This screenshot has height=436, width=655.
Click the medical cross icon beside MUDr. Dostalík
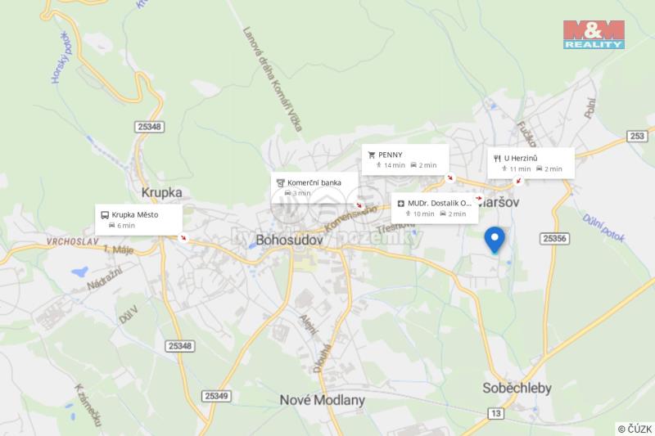pos(400,204)
